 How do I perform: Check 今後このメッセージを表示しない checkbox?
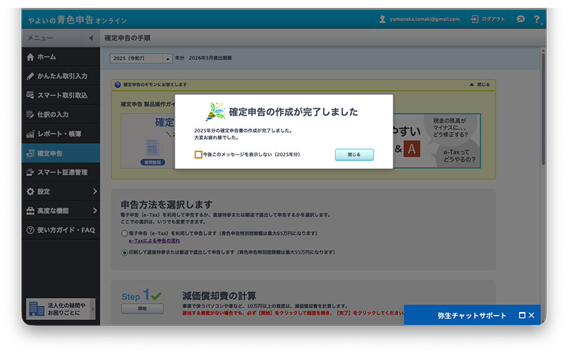coord(198,155)
